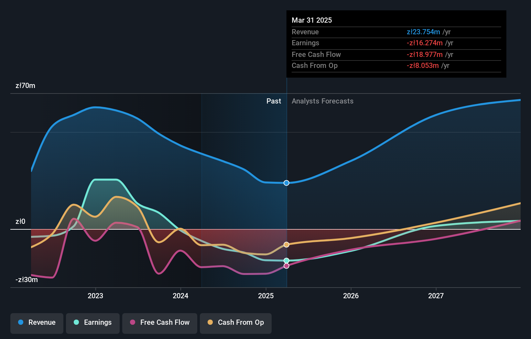Toggle the Cash From Op series visibility

tap(236, 323)
